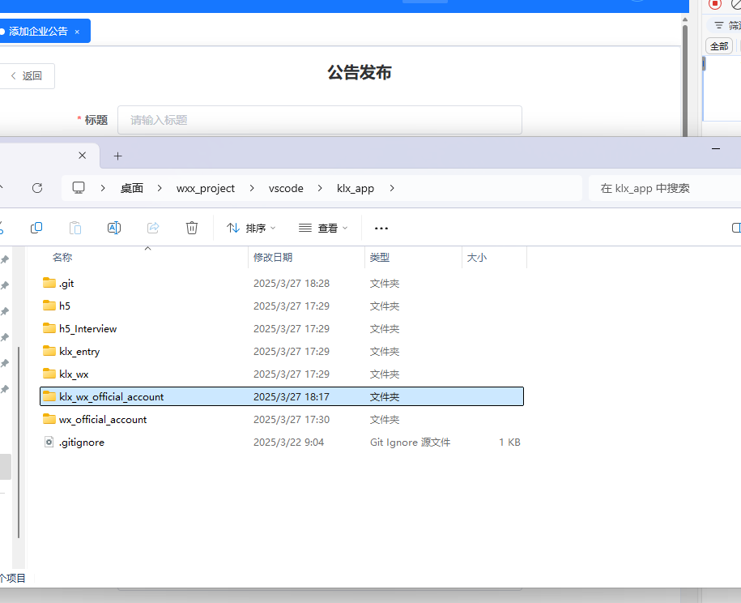Click the 返回 back button
This screenshot has width=741, height=603.
pyautogui.click(x=25, y=76)
